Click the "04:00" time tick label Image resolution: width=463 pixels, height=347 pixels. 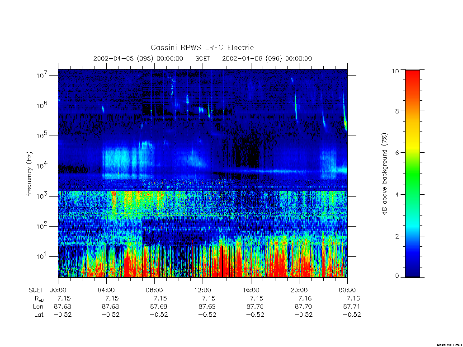106,290
